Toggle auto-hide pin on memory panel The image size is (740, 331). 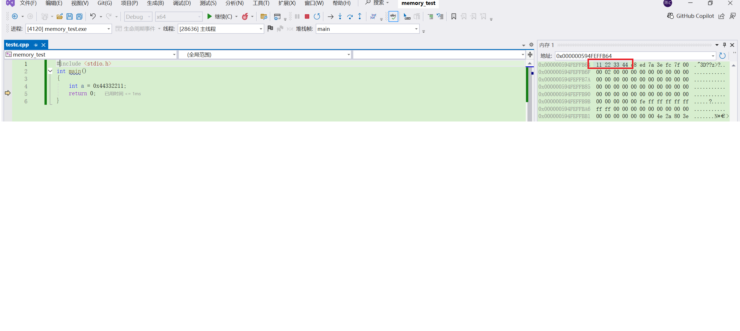click(724, 45)
